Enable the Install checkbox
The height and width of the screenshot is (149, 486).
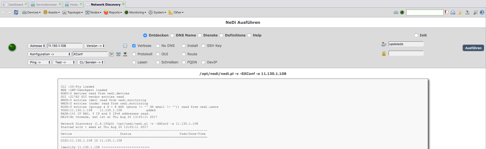pos(184,46)
